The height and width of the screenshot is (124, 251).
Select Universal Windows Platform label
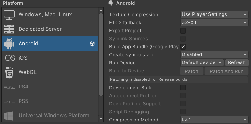click(54, 115)
